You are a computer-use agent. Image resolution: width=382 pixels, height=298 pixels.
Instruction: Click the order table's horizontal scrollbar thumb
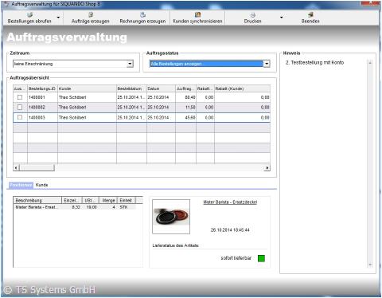pyautogui.click(x=37, y=167)
